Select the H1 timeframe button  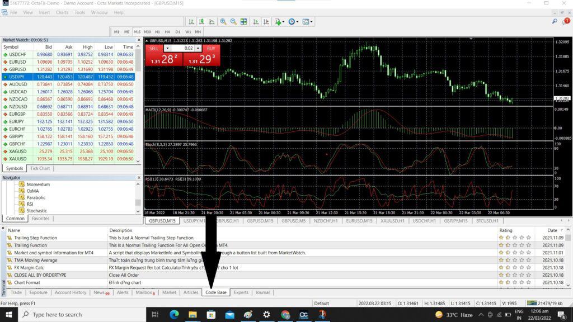(158, 32)
